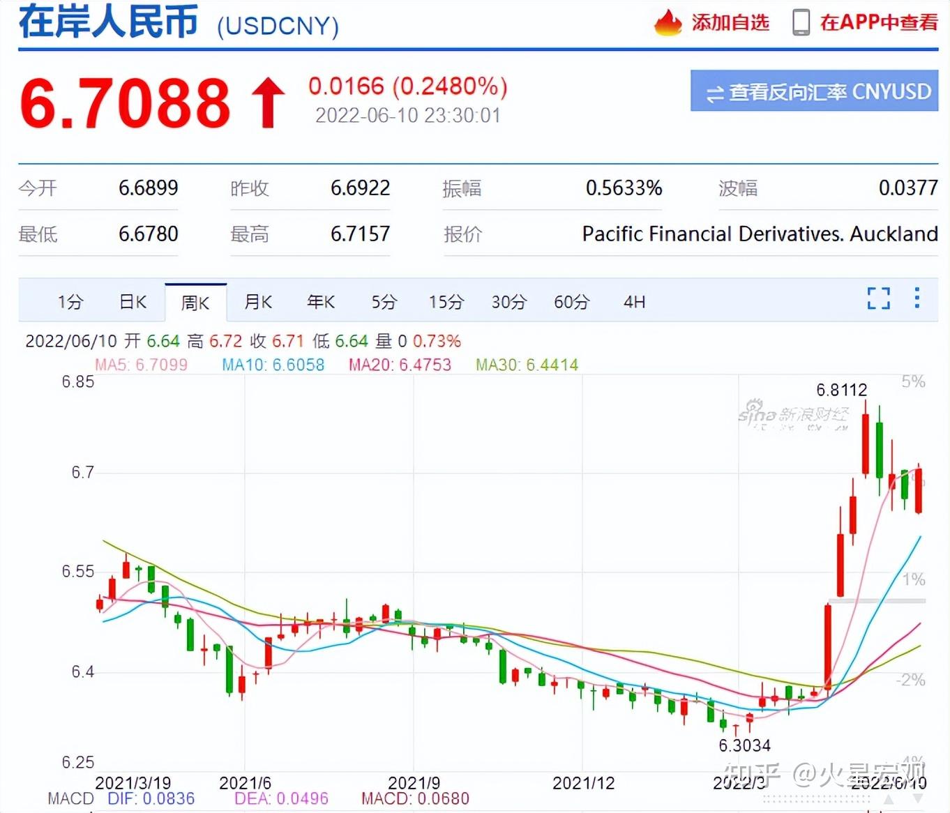Click the 6.85 price axis label
The image size is (950, 813).
(78, 381)
